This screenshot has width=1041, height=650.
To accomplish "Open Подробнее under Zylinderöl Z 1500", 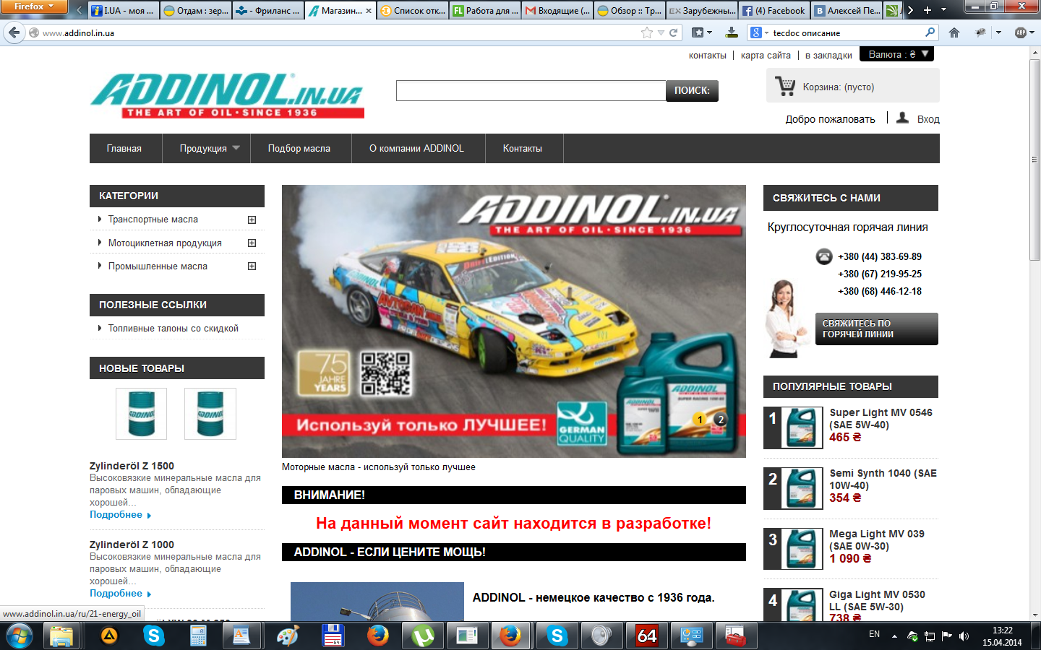I will tap(120, 515).
